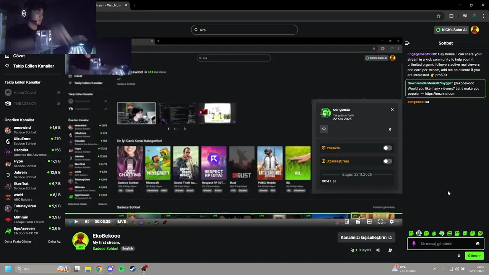Open browser extensions puzzle icon

[x=451, y=16]
